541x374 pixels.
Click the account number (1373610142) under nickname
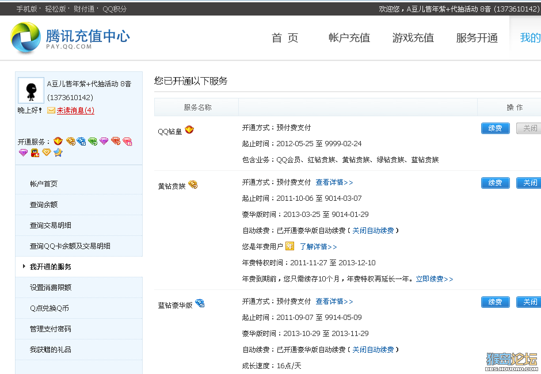70,98
